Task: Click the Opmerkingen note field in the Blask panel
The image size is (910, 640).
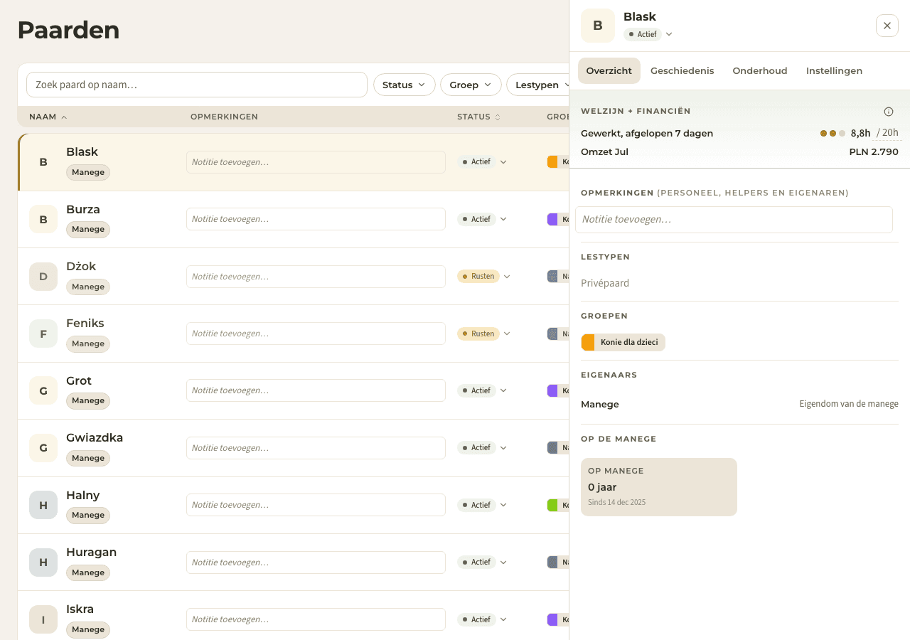Action: [x=734, y=220]
